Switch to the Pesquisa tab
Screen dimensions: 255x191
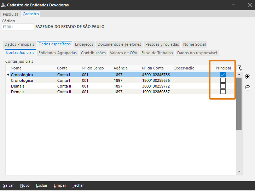pos(11,14)
